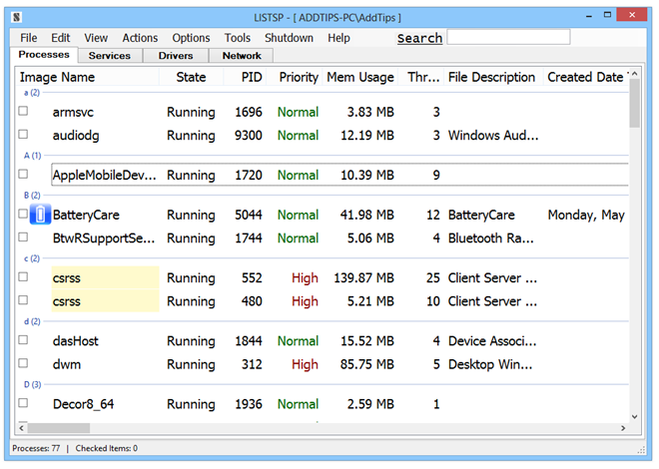The height and width of the screenshot is (469, 659).
Task: Select the checkbox beside dwm
Action: pos(23,364)
